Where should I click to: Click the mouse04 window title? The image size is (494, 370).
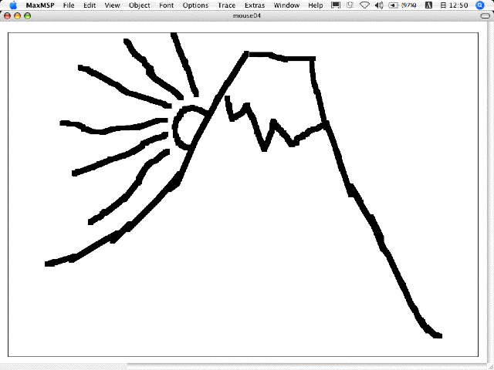click(x=247, y=15)
